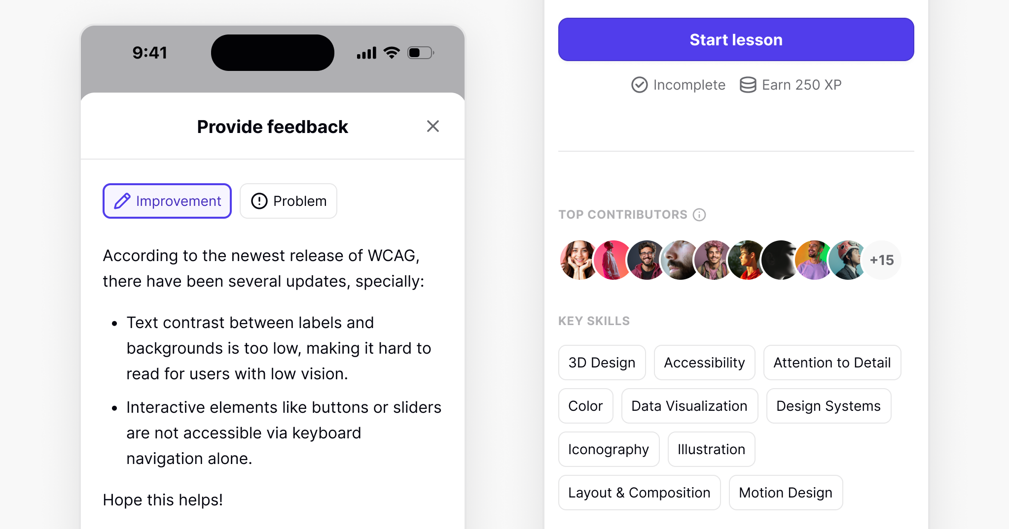
Task: Open the 3D Design skill tag
Action: pyautogui.click(x=602, y=363)
